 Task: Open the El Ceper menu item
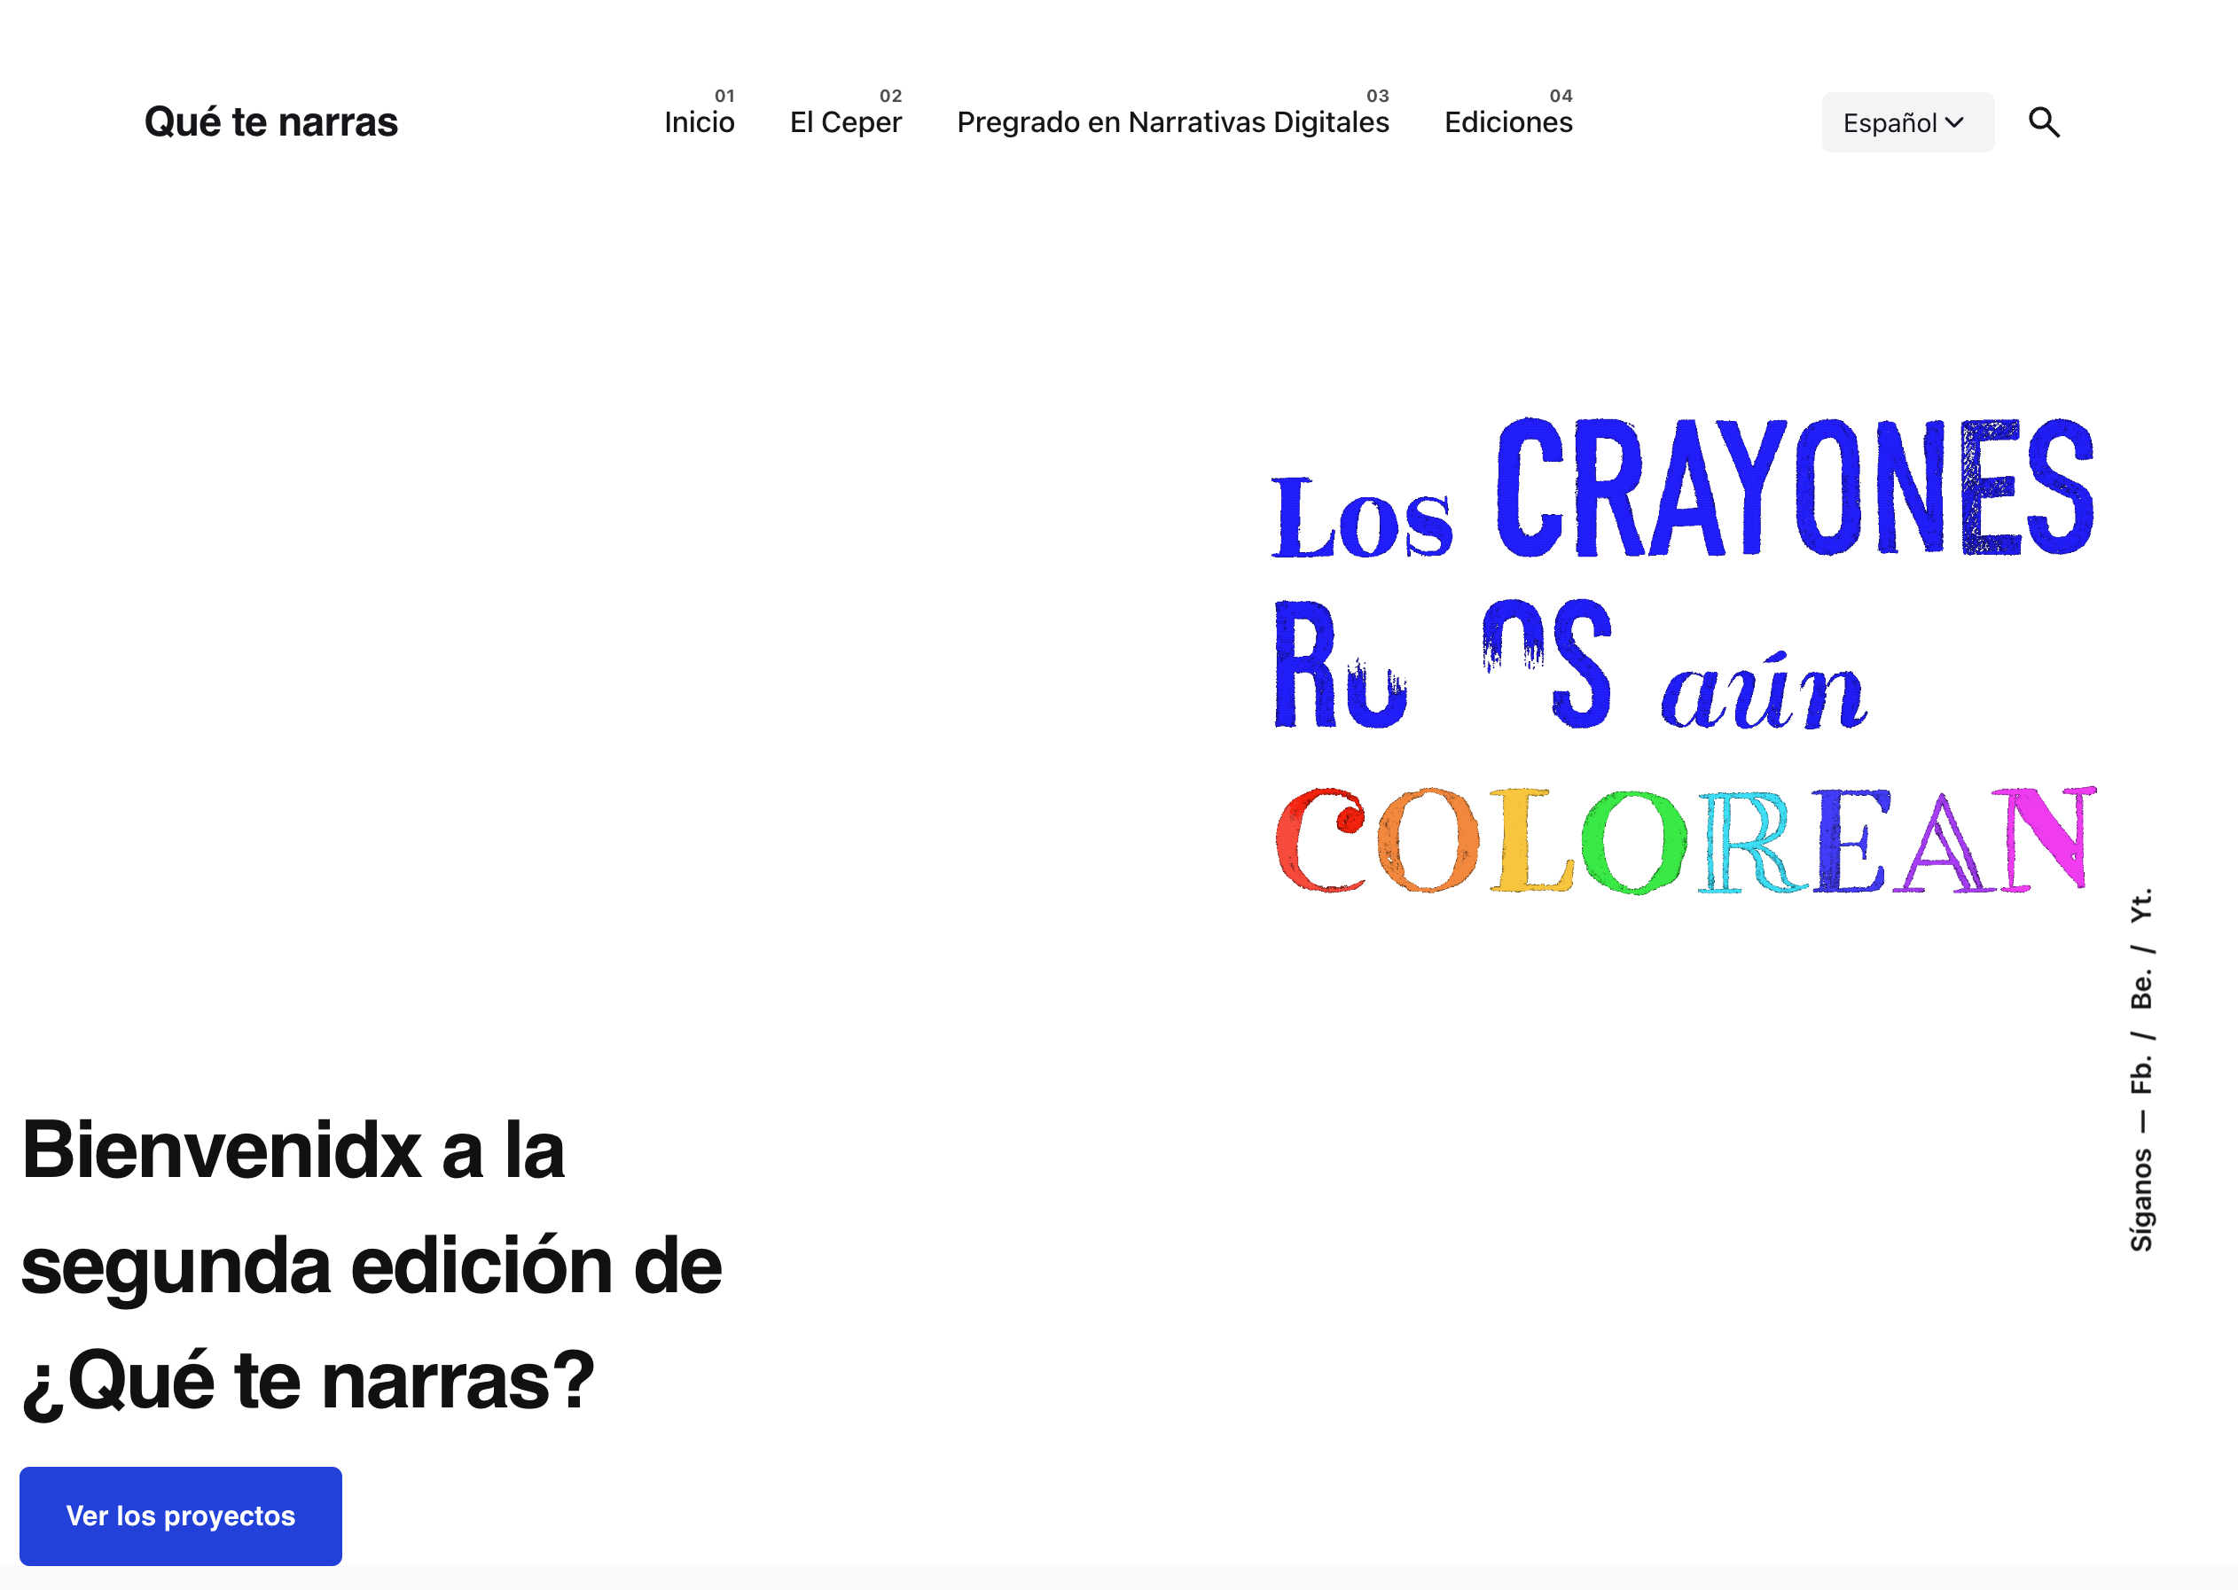click(845, 122)
